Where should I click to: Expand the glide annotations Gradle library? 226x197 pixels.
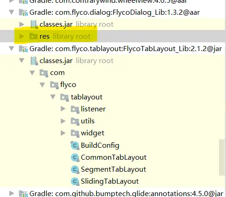(11, 193)
